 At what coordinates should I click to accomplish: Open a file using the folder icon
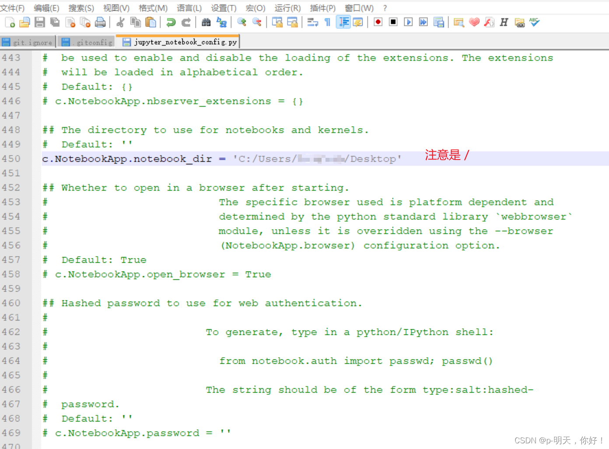coord(25,22)
